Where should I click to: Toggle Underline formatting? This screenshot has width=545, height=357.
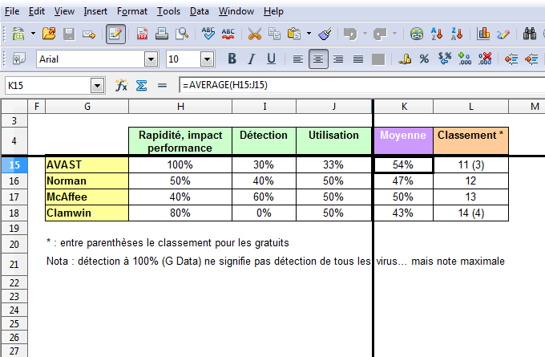tap(271, 59)
